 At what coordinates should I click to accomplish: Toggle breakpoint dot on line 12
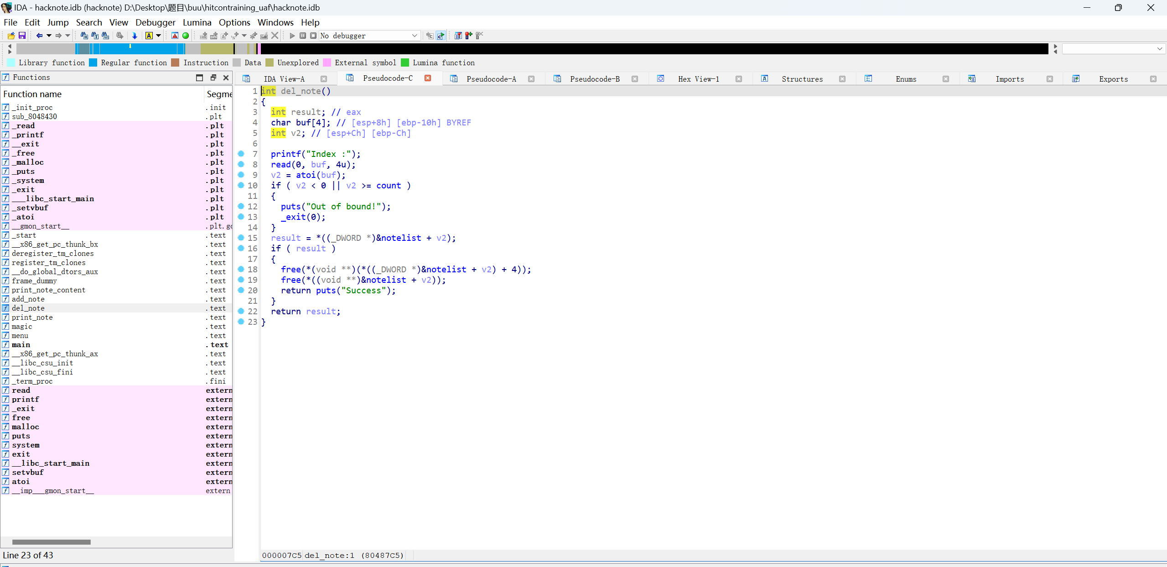coord(241,206)
